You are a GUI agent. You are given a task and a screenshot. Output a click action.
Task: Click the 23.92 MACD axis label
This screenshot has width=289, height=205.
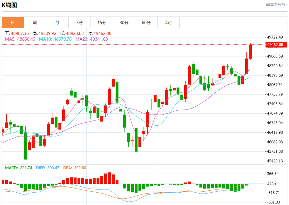272,183
